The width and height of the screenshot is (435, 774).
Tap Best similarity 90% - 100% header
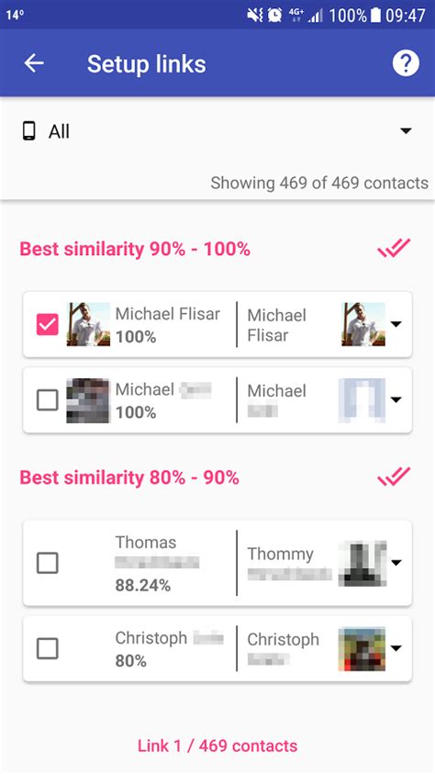[135, 249]
